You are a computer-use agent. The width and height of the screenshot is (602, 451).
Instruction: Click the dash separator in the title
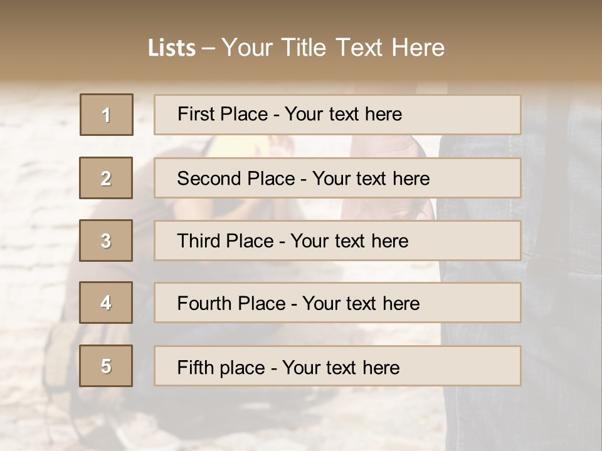point(208,48)
